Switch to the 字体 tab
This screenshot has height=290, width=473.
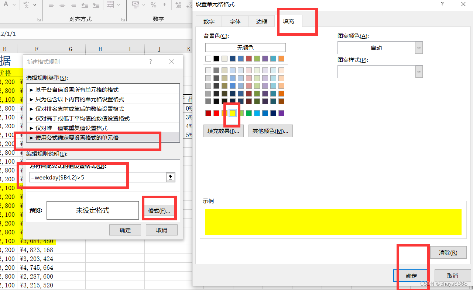235,21
